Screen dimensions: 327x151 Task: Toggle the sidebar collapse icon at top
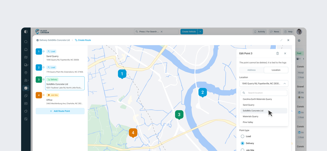point(26,32)
